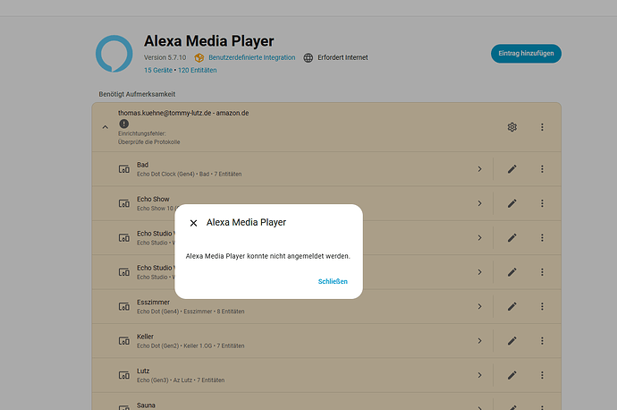
Task: Expand the Bad device chevron arrow
Action: tap(479, 169)
